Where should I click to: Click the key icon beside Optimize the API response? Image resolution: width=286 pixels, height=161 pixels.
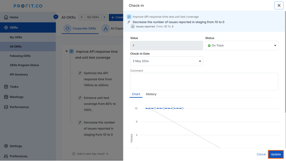click(x=80, y=73)
